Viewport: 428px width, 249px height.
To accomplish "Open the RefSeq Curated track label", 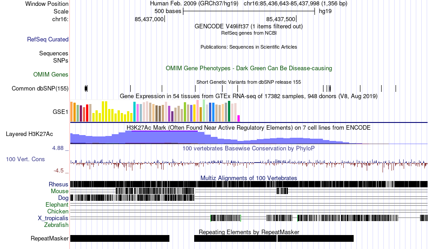I will pos(48,39).
